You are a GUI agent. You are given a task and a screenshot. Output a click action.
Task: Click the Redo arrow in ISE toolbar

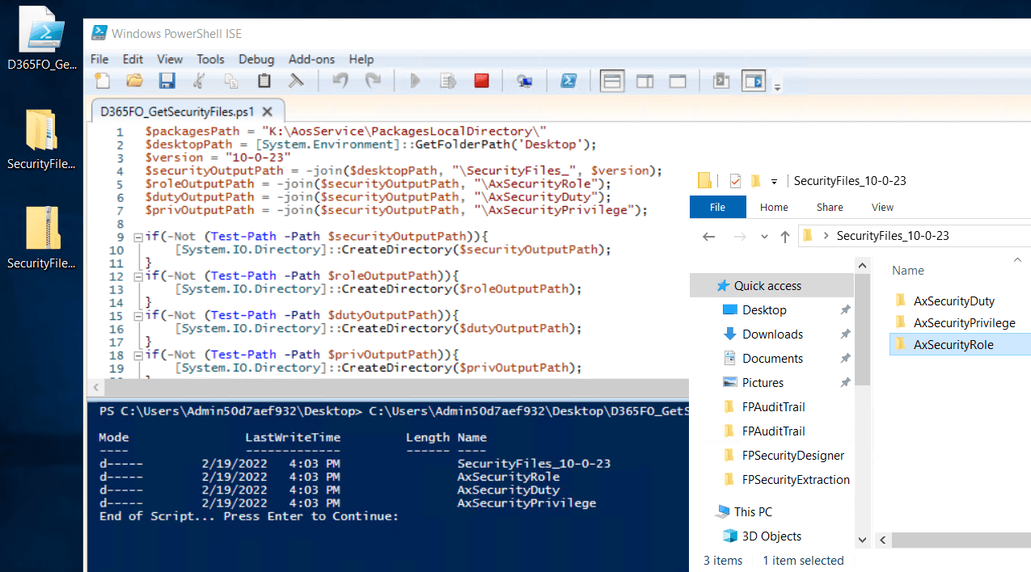pyautogui.click(x=373, y=81)
